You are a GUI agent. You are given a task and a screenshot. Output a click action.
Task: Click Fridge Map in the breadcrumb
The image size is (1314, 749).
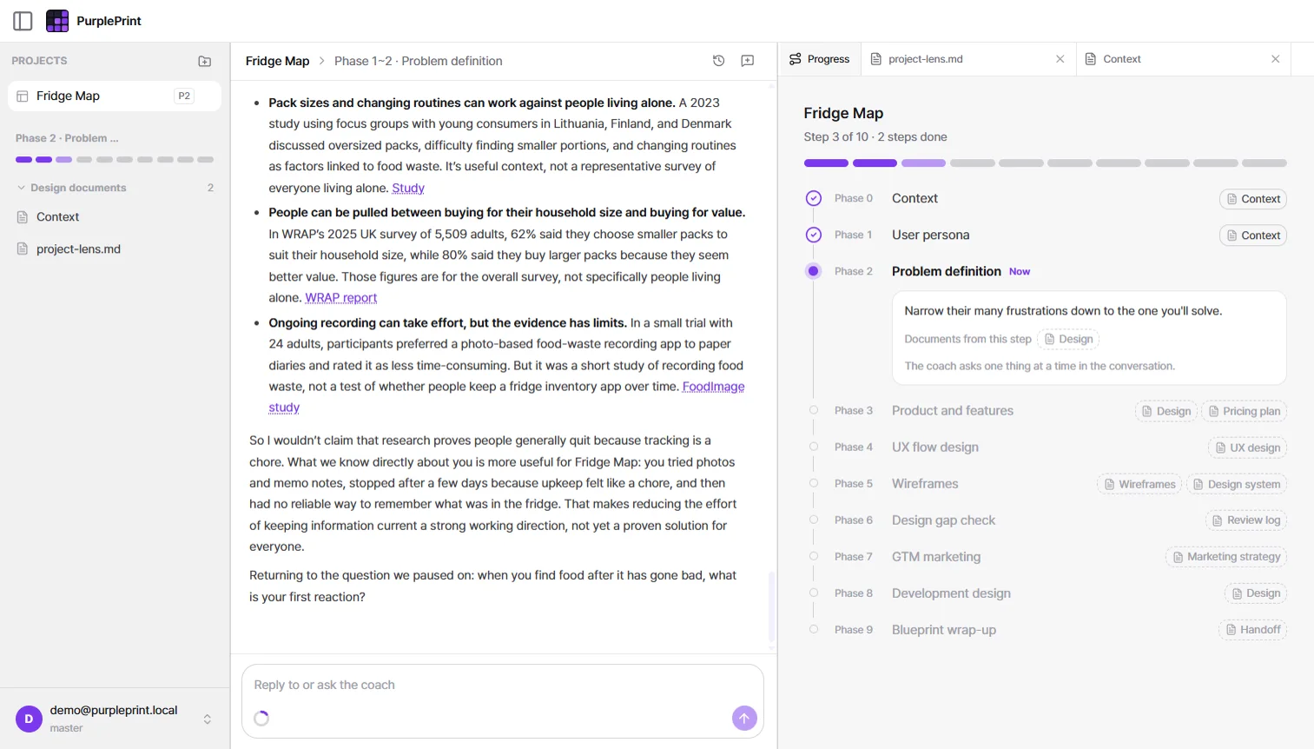pos(277,61)
